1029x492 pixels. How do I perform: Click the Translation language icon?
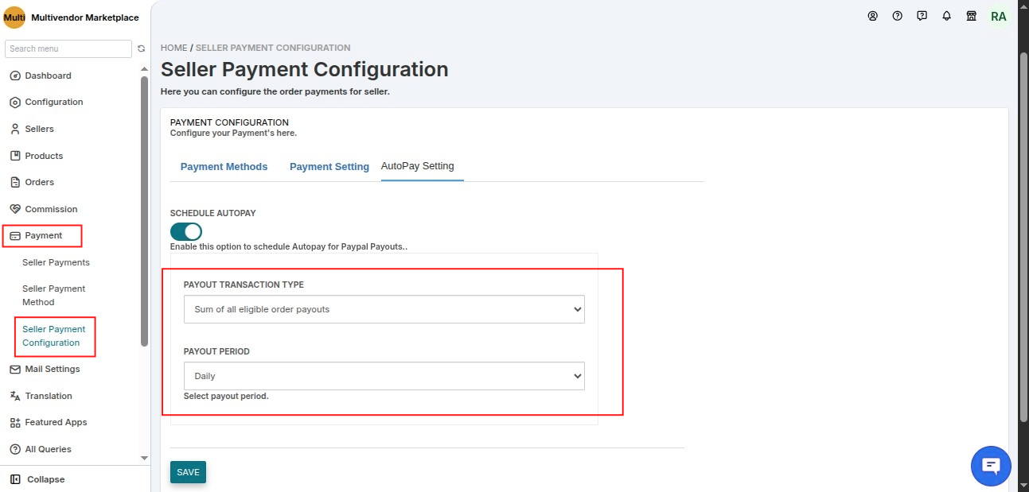point(14,396)
